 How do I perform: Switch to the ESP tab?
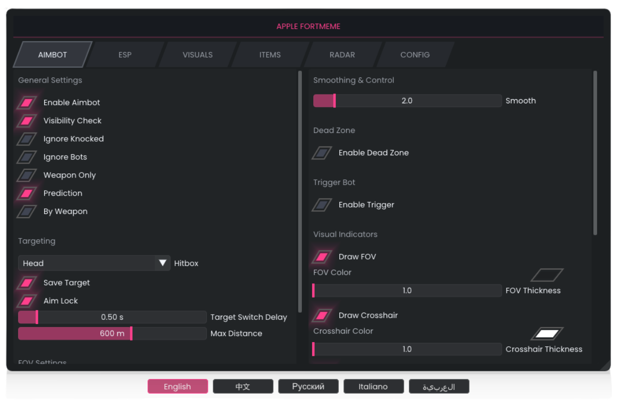(125, 55)
